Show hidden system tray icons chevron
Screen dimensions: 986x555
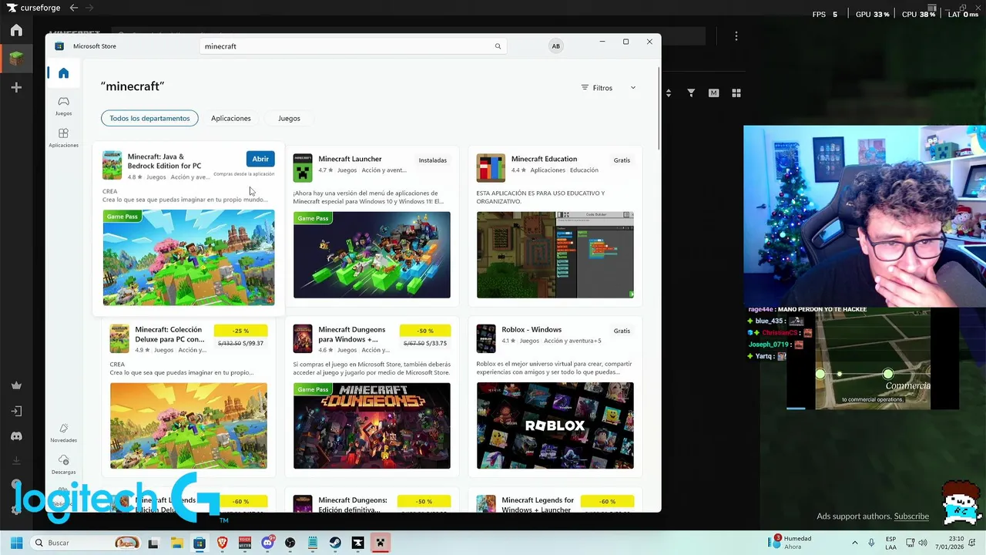click(854, 543)
